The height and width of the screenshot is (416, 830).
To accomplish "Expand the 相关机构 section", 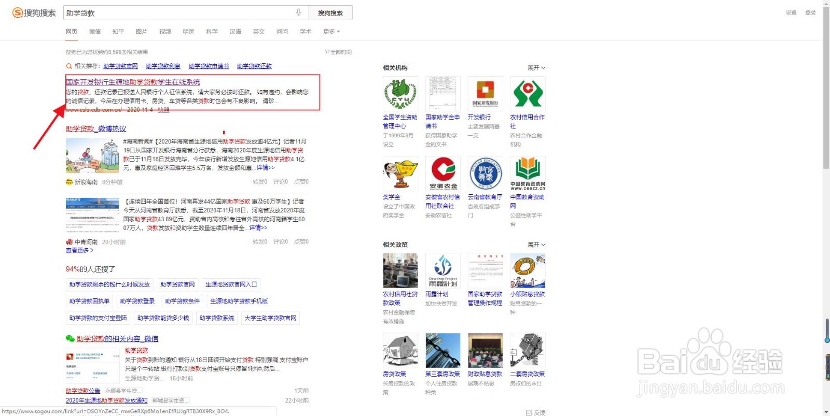I will click(x=536, y=68).
